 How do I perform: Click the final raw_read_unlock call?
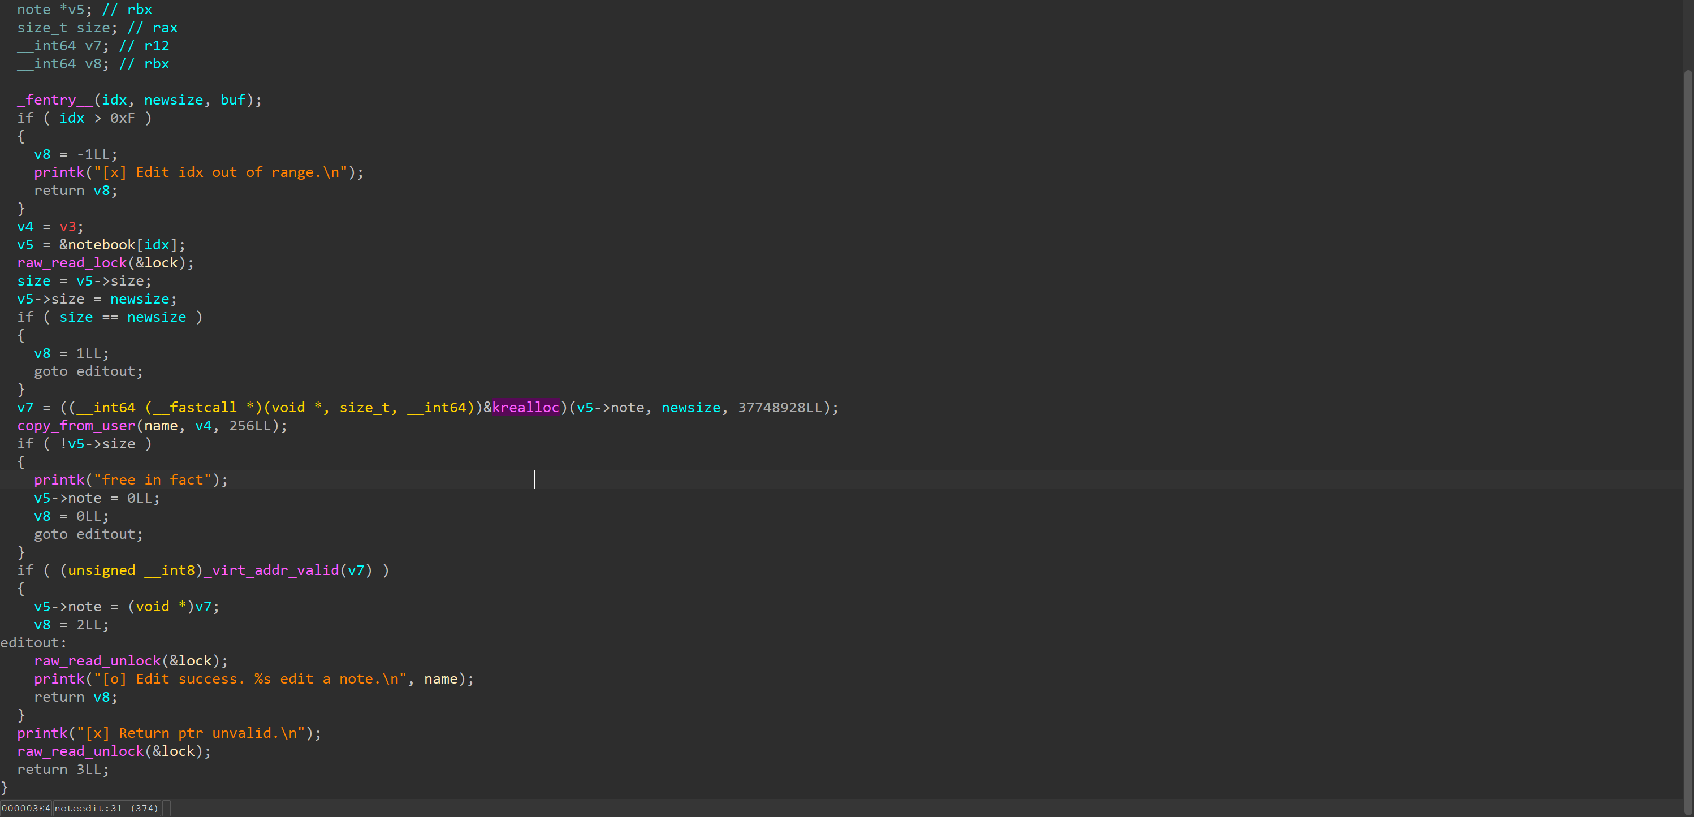80,751
